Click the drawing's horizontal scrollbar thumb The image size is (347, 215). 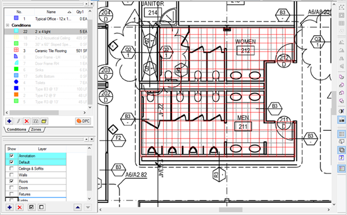coord(231,209)
